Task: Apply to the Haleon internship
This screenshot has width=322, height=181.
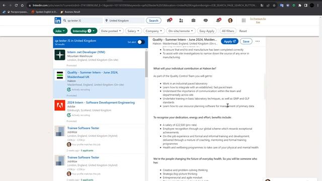Action: point(229,41)
